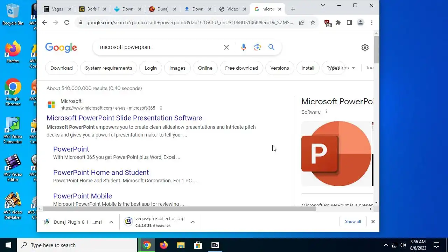Apply the Login filter chip
Image resolution: width=448 pixels, height=252 pixels.
click(151, 68)
